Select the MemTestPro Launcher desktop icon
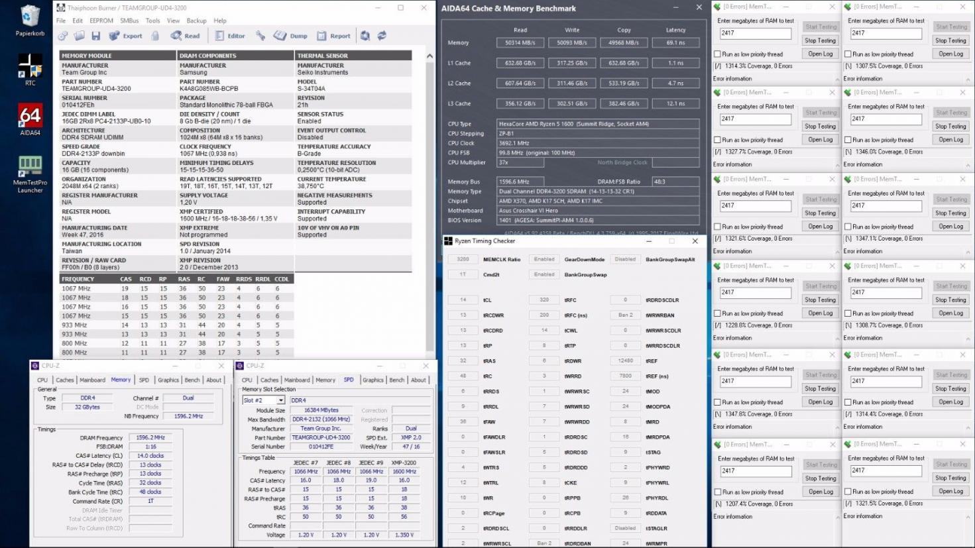Image resolution: width=975 pixels, height=548 pixels. pyautogui.click(x=30, y=174)
